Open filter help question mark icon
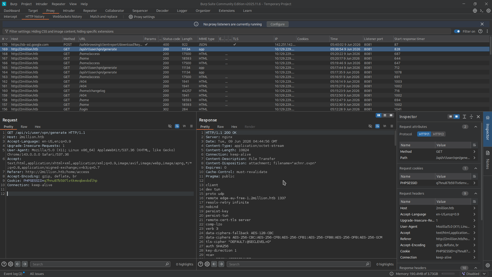 [480, 31]
